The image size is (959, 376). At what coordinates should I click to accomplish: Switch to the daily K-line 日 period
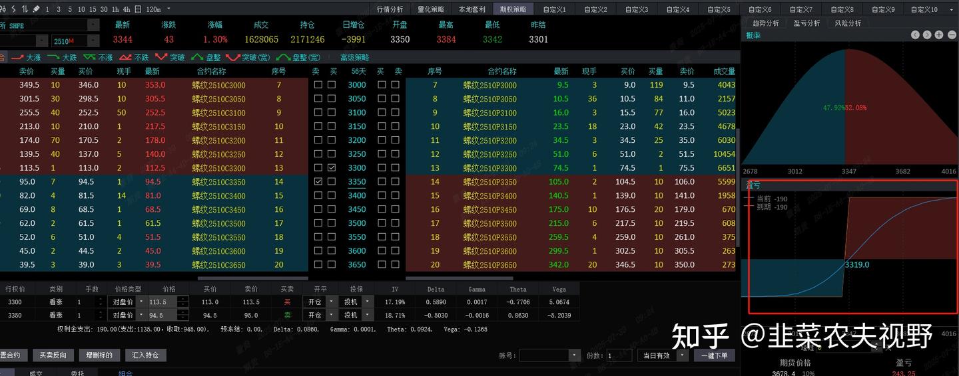point(137,9)
